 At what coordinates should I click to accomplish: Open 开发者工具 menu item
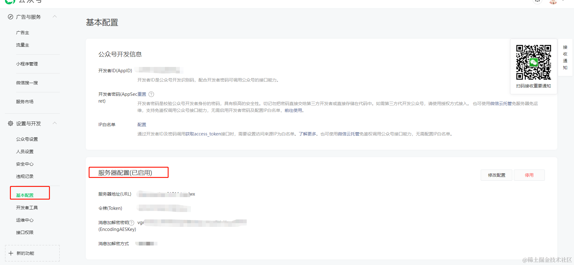[x=27, y=208]
